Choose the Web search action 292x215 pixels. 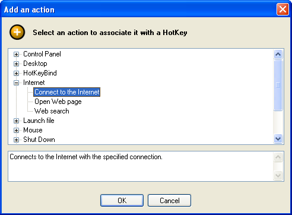point(52,111)
